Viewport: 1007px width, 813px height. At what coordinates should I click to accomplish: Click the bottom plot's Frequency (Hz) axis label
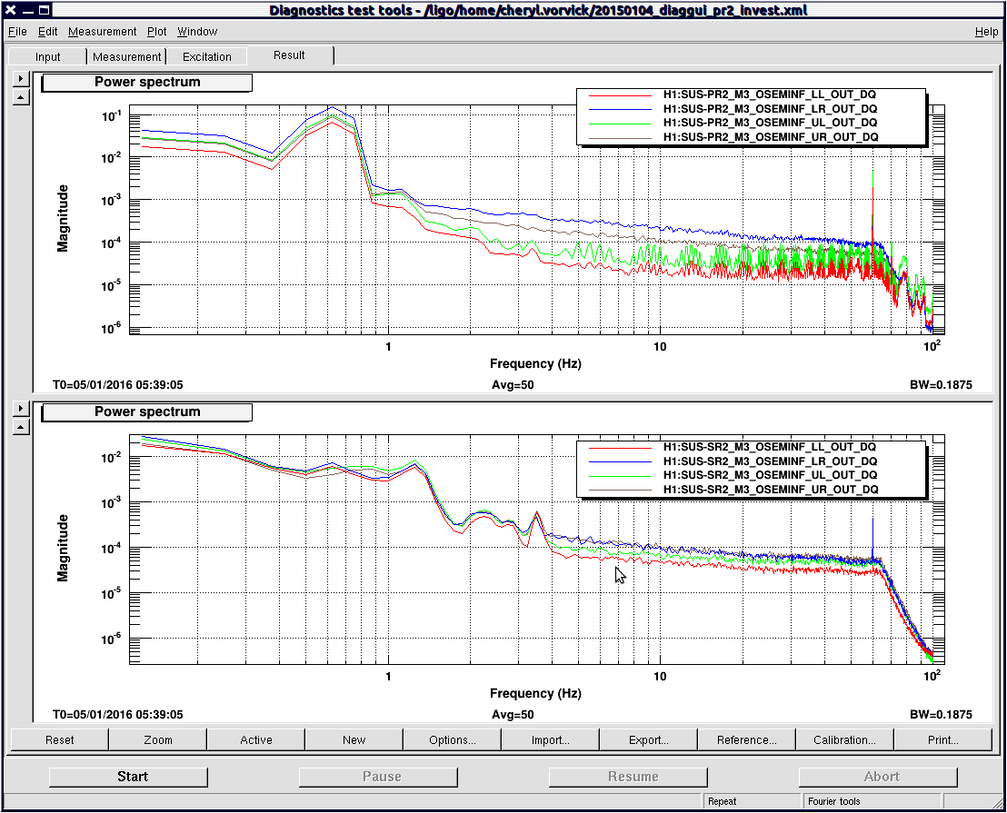coord(535,694)
